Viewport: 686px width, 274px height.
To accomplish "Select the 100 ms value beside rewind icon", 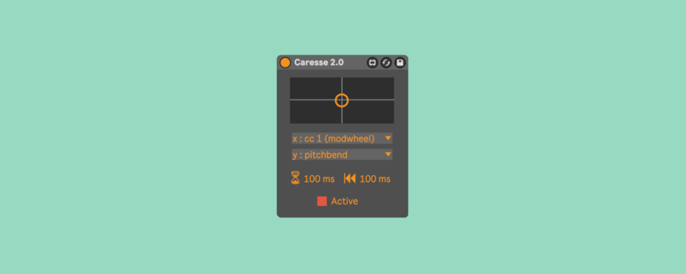I will point(375,179).
